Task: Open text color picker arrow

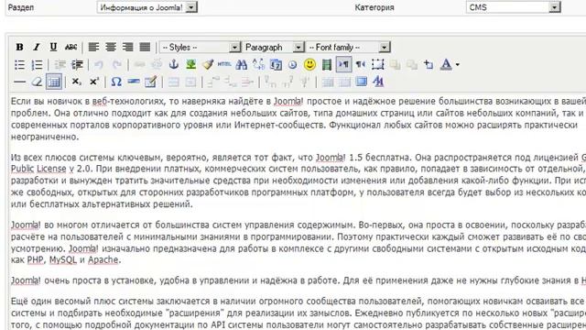Action: tap(457, 65)
